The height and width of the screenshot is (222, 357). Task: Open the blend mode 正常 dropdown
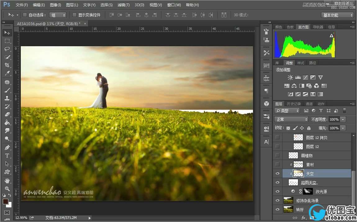pyautogui.click(x=291, y=119)
